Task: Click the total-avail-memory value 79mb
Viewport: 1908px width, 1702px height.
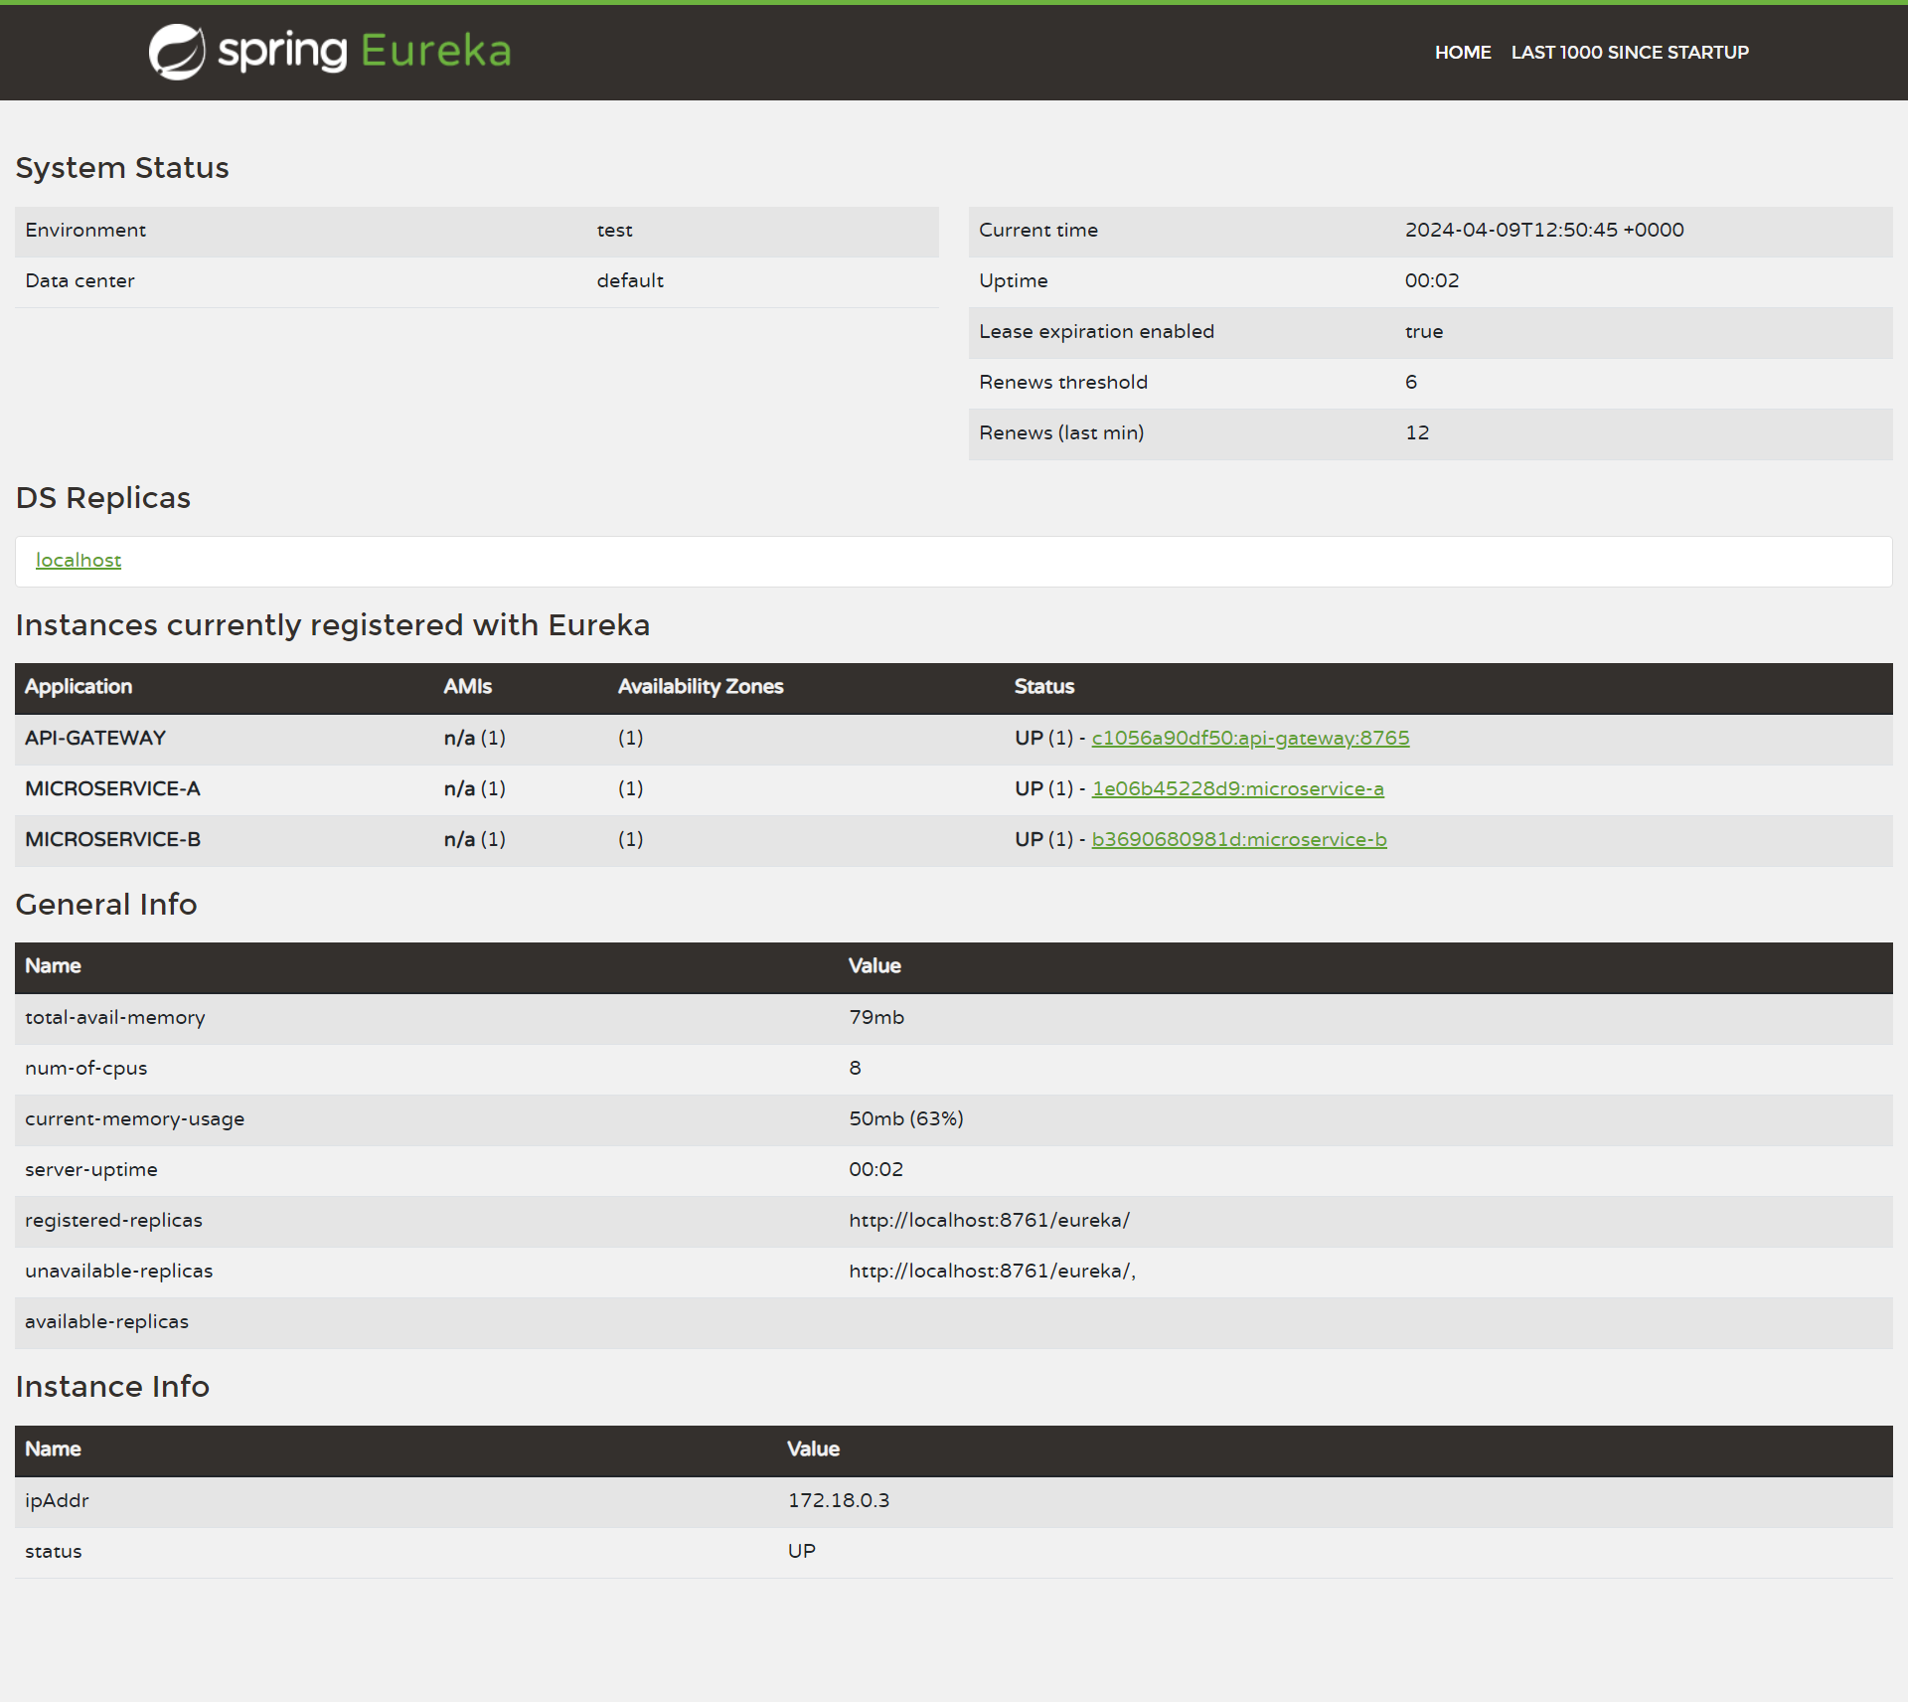Action: click(876, 1017)
